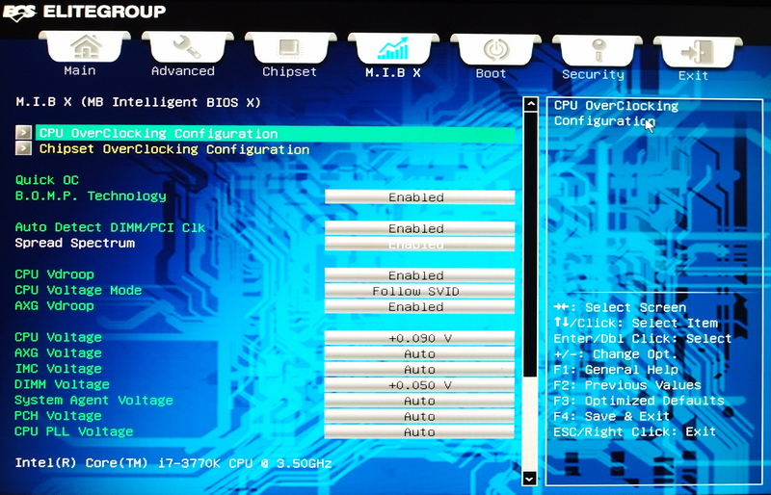Toggle Auto Detect DIMM/PCI Clk value
Image resolution: width=771 pixels, height=495 pixels.
point(419,228)
